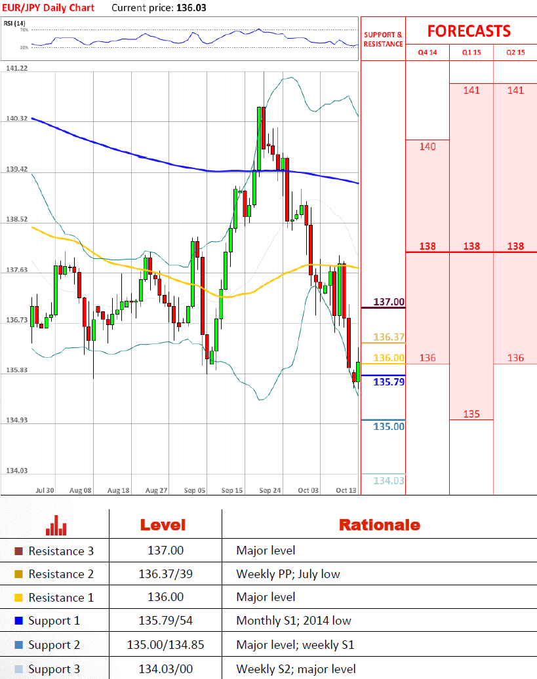Click the 136.00 resistance level label beside chart

pos(389,358)
